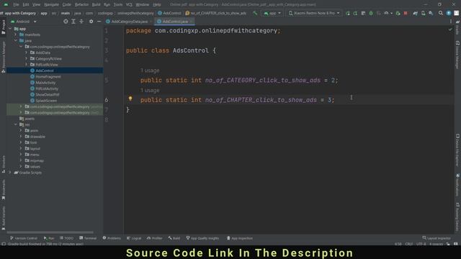Expand the AddData package
Viewport: 461px width, 259px height.
click(x=26, y=53)
